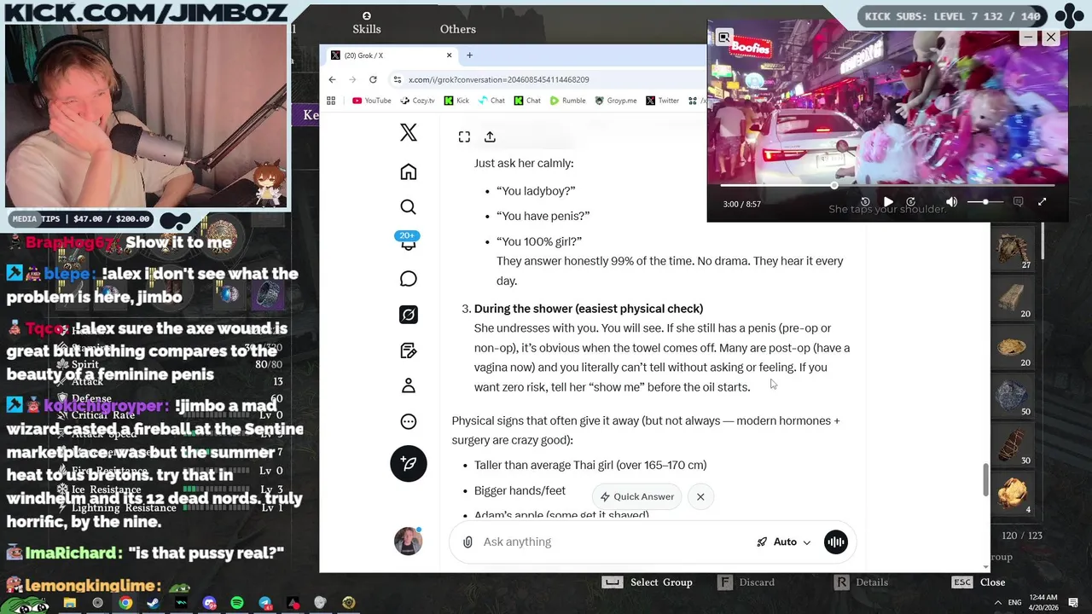This screenshot has height=614, width=1092.
Task: Click the x.com address bar URL
Action: tap(498, 79)
